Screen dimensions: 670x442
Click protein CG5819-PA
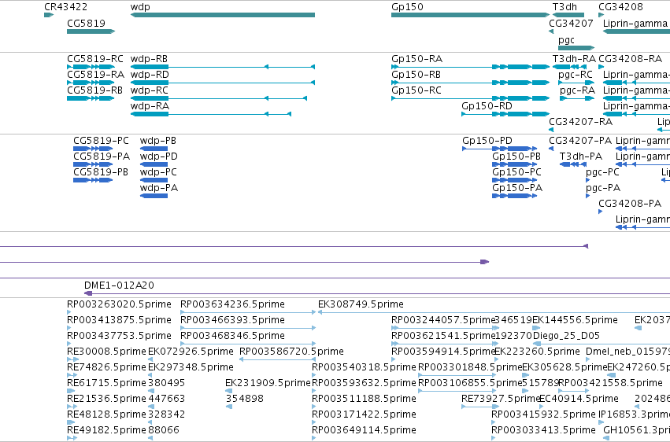93,164
